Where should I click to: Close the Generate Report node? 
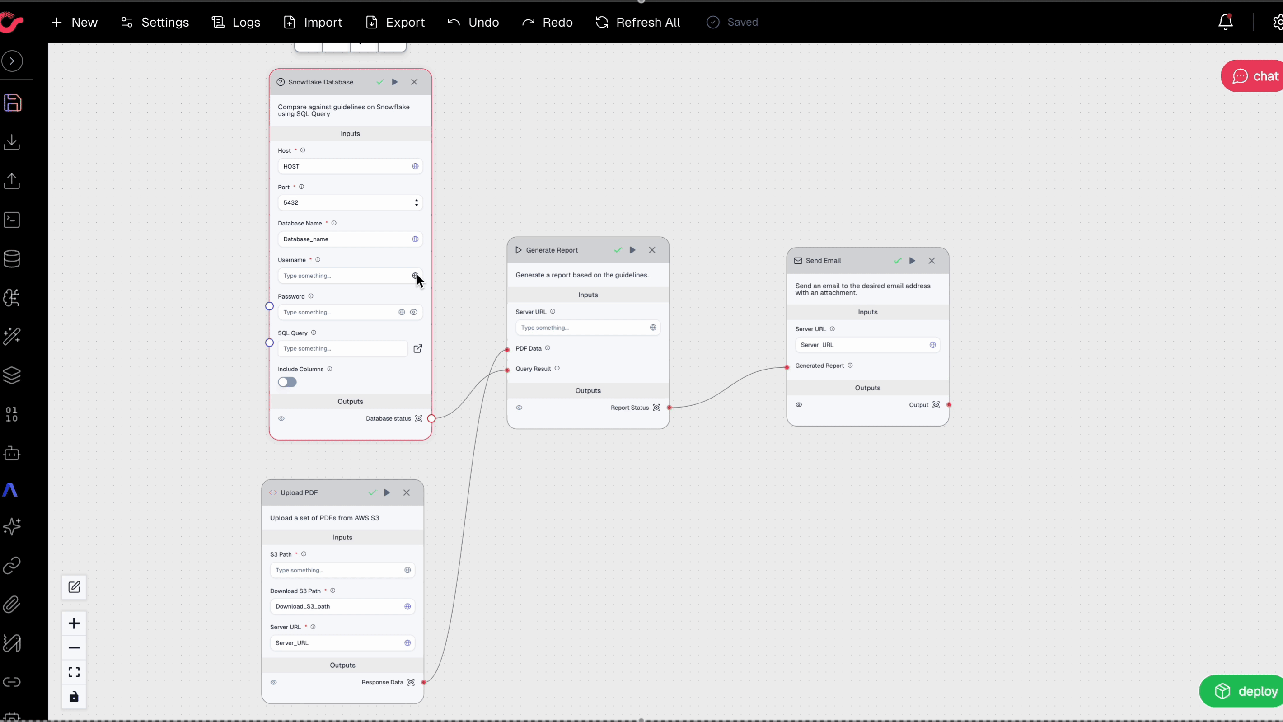(x=652, y=250)
